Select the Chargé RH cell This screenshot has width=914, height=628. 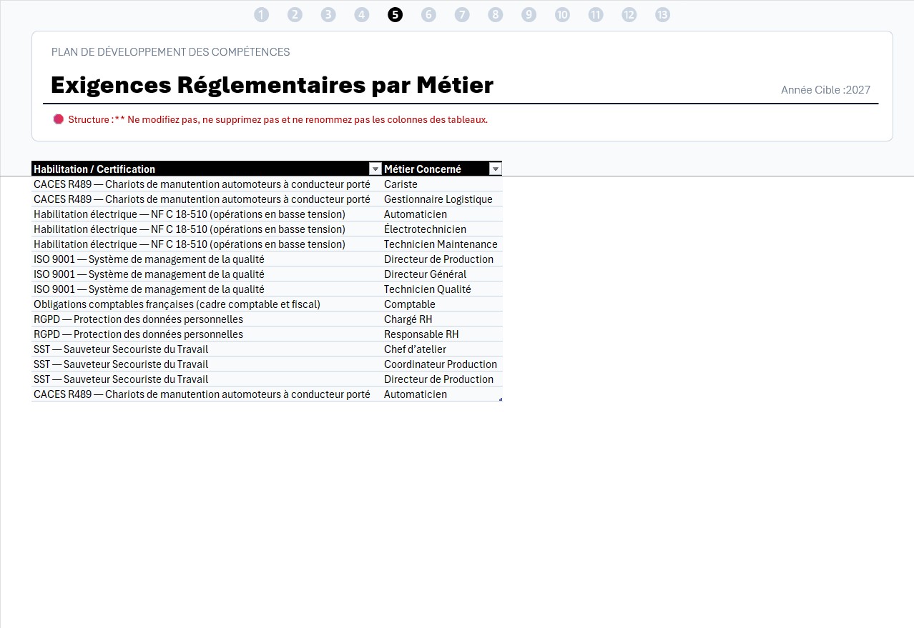pyautogui.click(x=442, y=319)
